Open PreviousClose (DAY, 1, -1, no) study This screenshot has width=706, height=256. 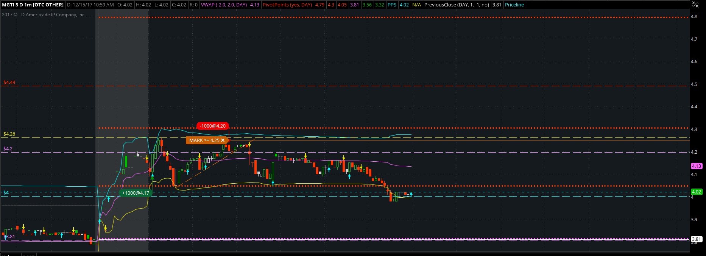coord(457,5)
